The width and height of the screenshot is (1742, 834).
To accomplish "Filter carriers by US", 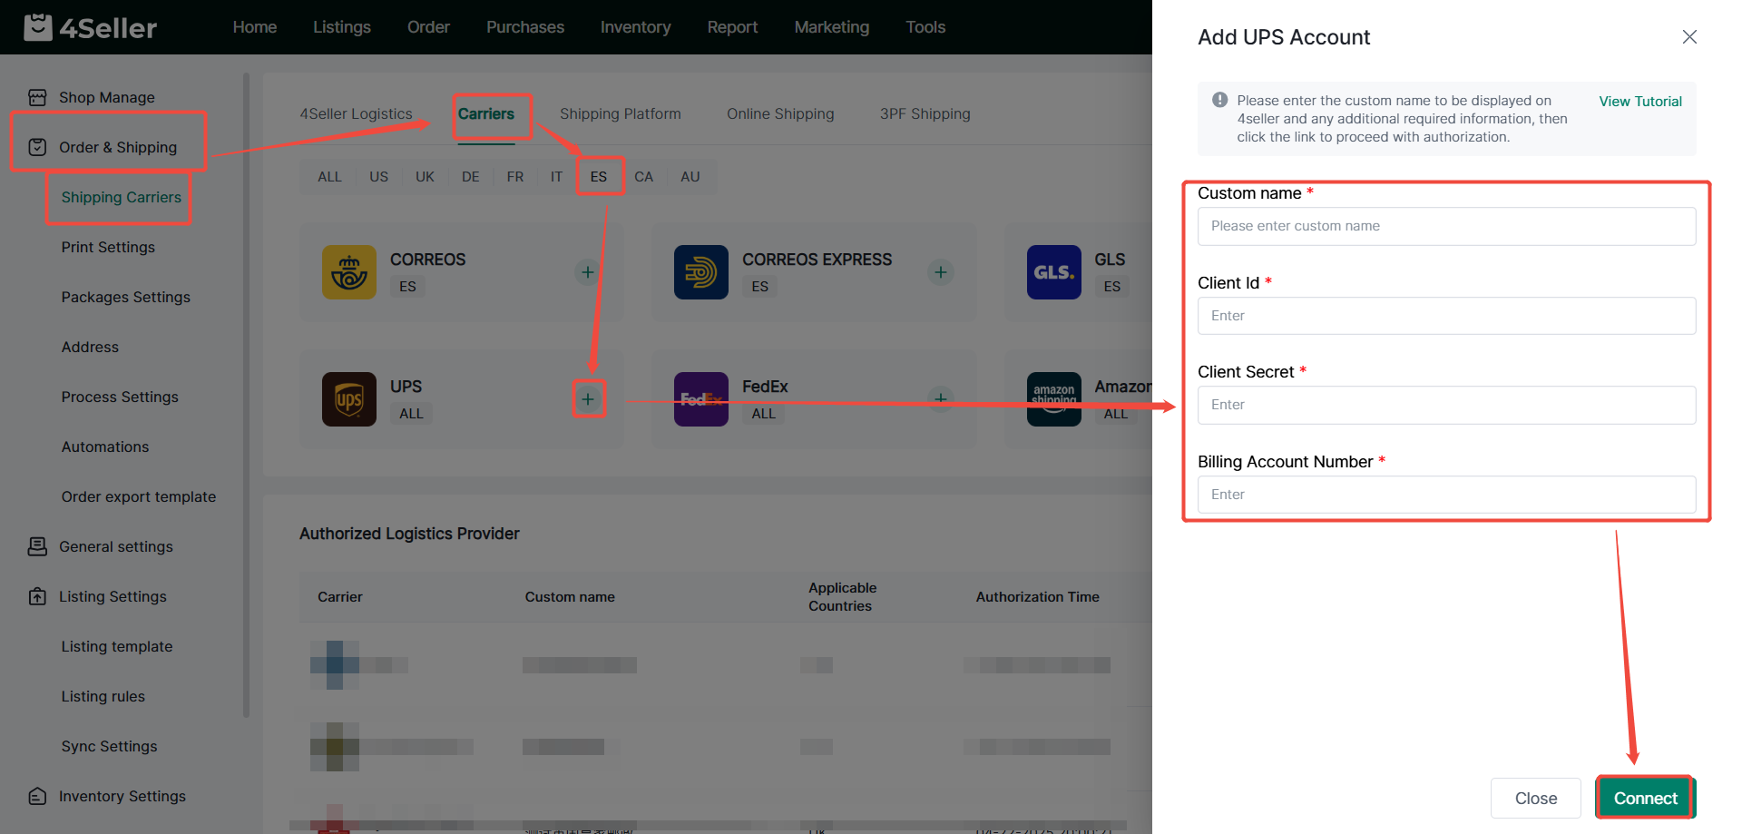I will [379, 177].
